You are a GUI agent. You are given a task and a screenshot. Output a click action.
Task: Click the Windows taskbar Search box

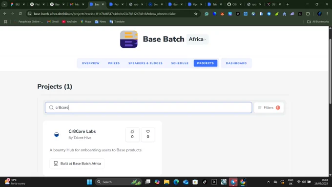point(118,182)
